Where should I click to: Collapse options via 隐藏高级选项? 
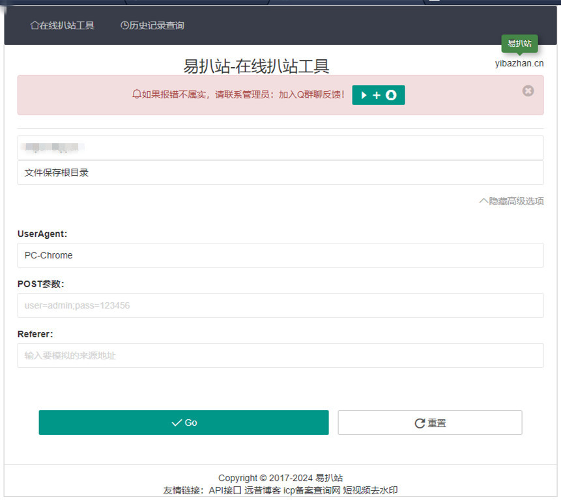[511, 201]
